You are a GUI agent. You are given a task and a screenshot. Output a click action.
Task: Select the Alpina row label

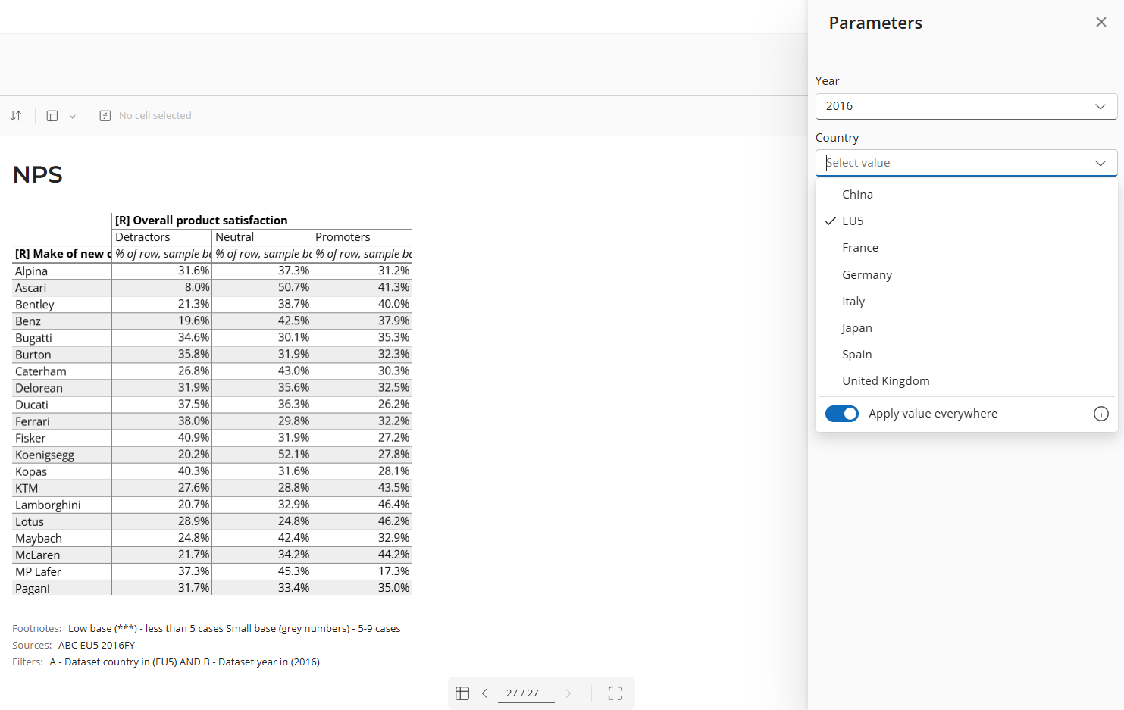[62, 271]
